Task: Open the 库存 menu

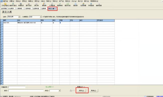Action: click(x=37, y=1)
